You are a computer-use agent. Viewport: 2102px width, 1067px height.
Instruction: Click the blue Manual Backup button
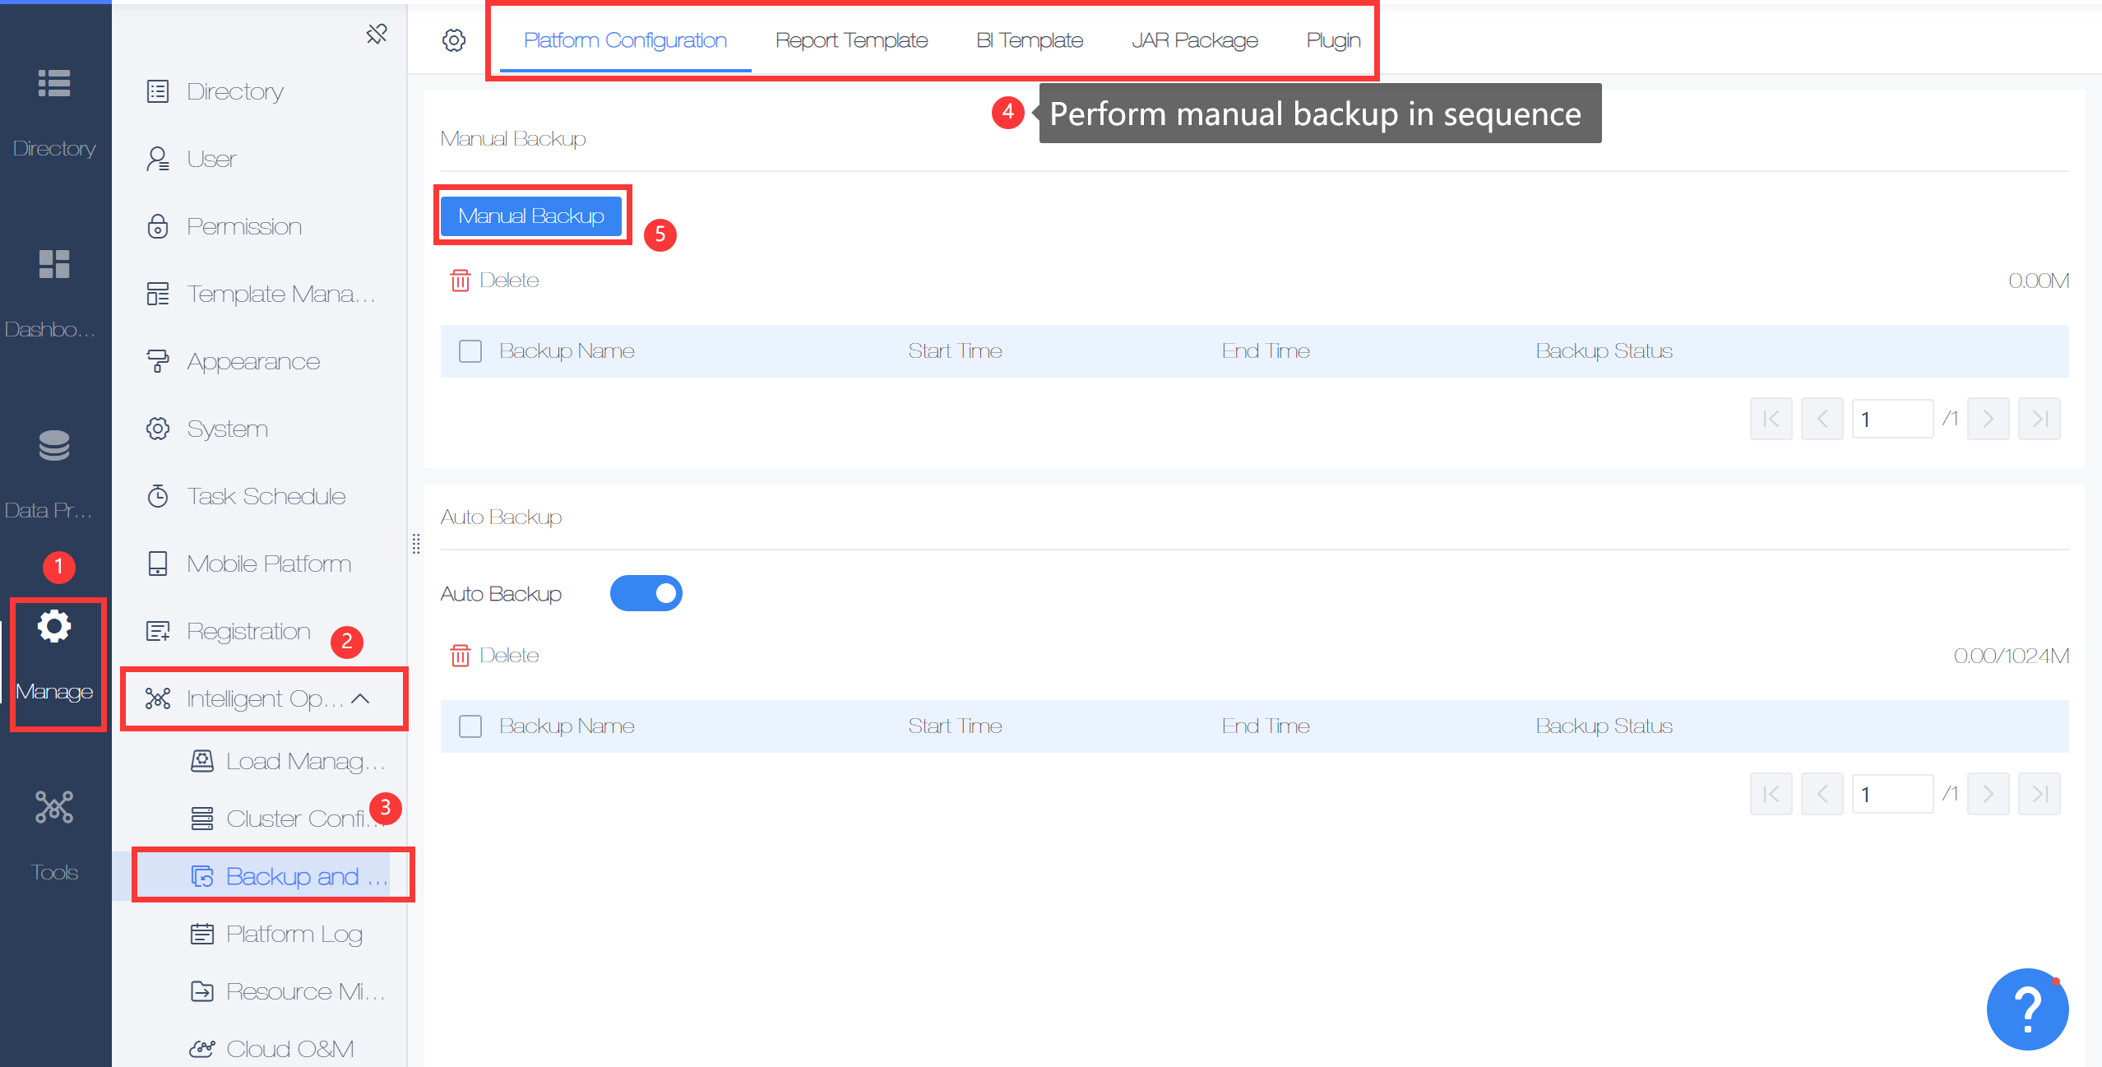click(531, 216)
